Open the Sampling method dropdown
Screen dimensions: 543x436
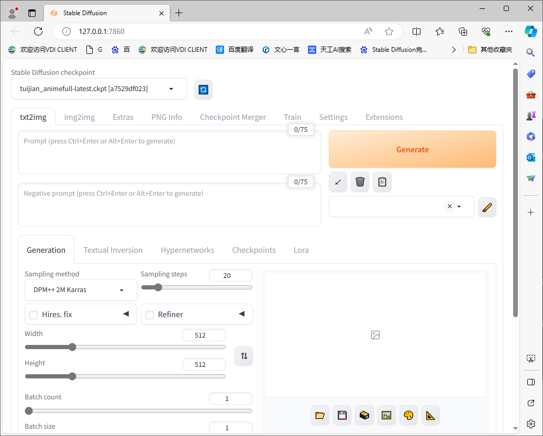pos(81,290)
